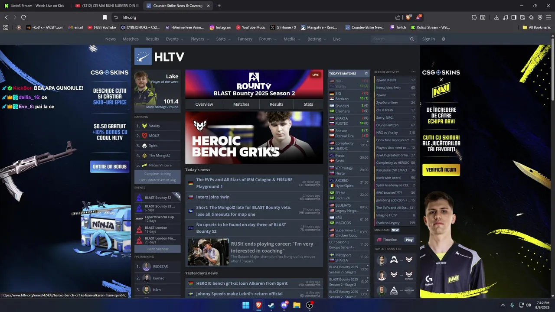Image resolution: width=555 pixels, height=312 pixels.
Task: Switch to the BLAST Bounty Stats tab
Action: 308,104
